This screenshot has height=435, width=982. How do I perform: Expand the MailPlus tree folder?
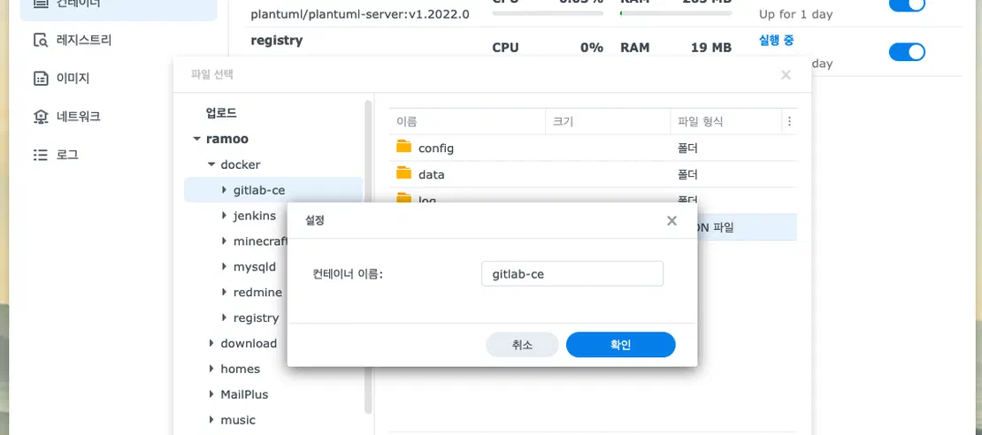(x=211, y=394)
